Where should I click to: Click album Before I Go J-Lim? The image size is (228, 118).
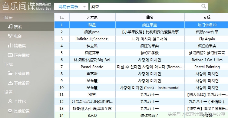pos(207,60)
